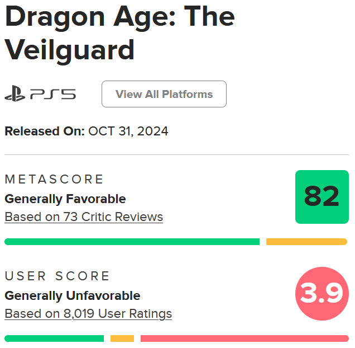The width and height of the screenshot is (355, 348).
Task: Click the OCT 31, 2024 release date
Action: [x=128, y=131]
